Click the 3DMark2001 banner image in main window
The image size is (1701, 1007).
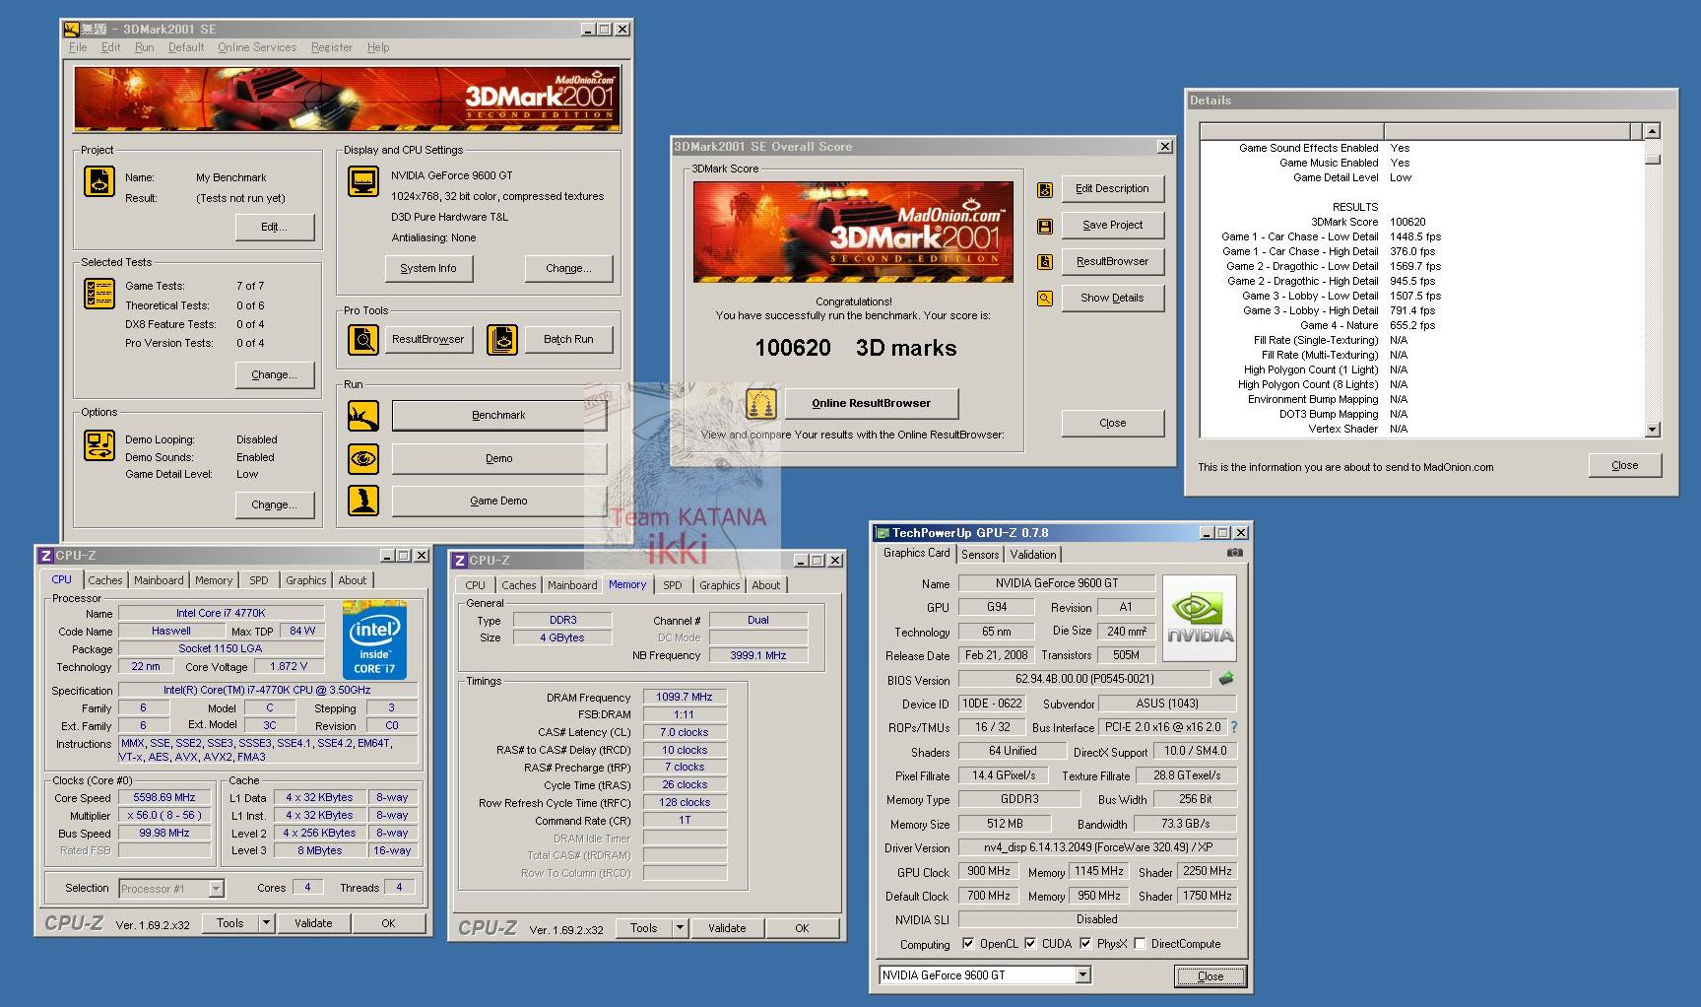pyautogui.click(x=346, y=99)
